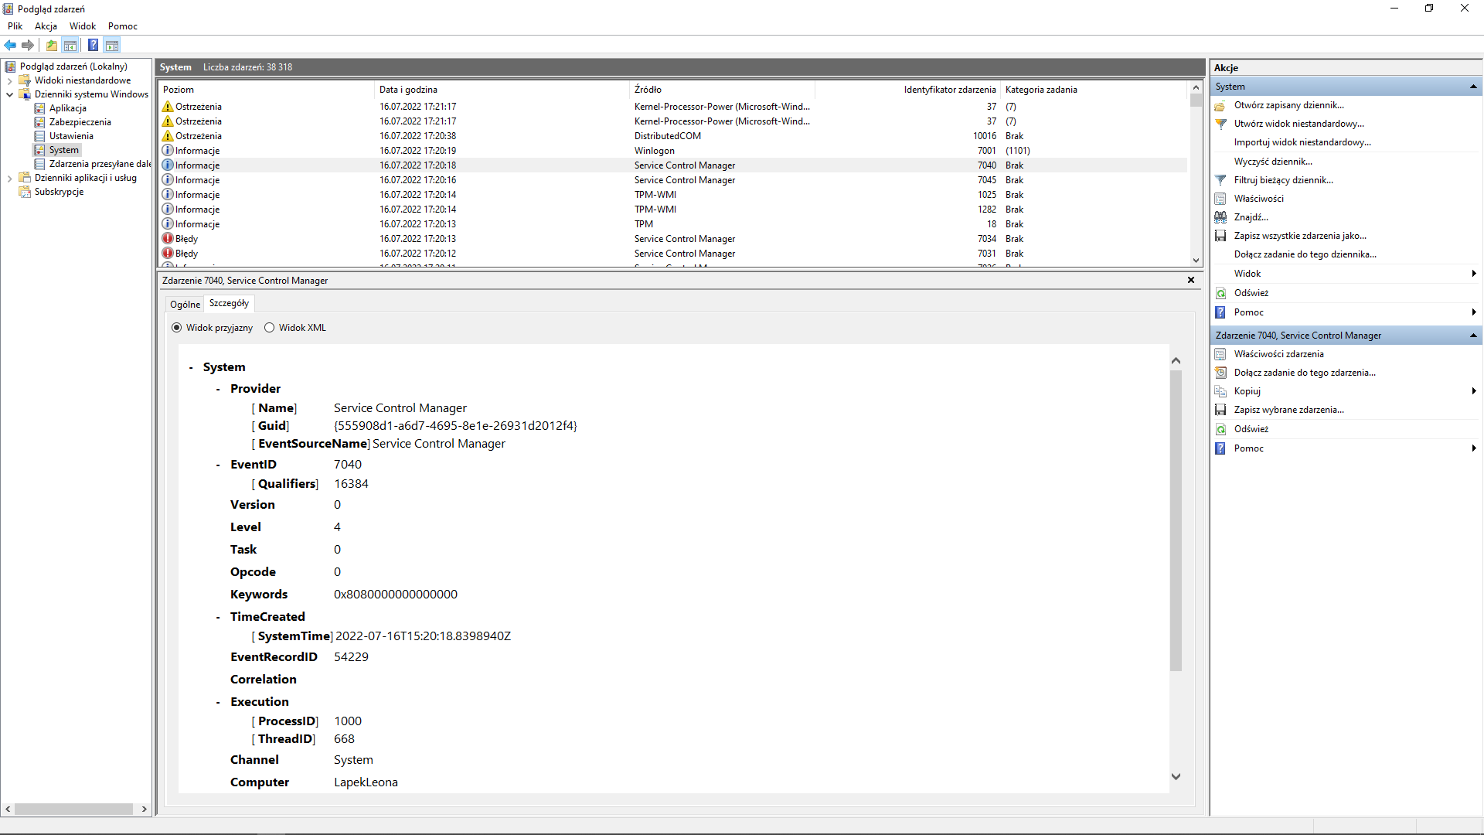Switch to the Szczegóły tab
The image size is (1484, 835).
click(x=229, y=303)
